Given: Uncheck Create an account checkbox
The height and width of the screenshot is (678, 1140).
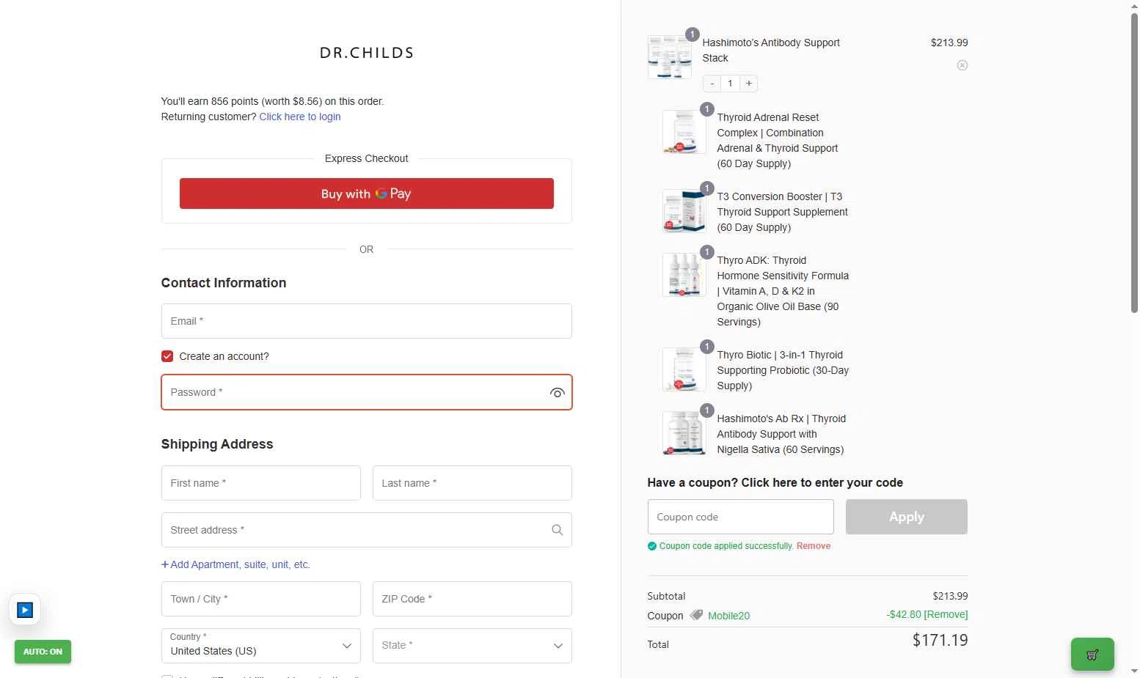Looking at the screenshot, I should (x=167, y=356).
